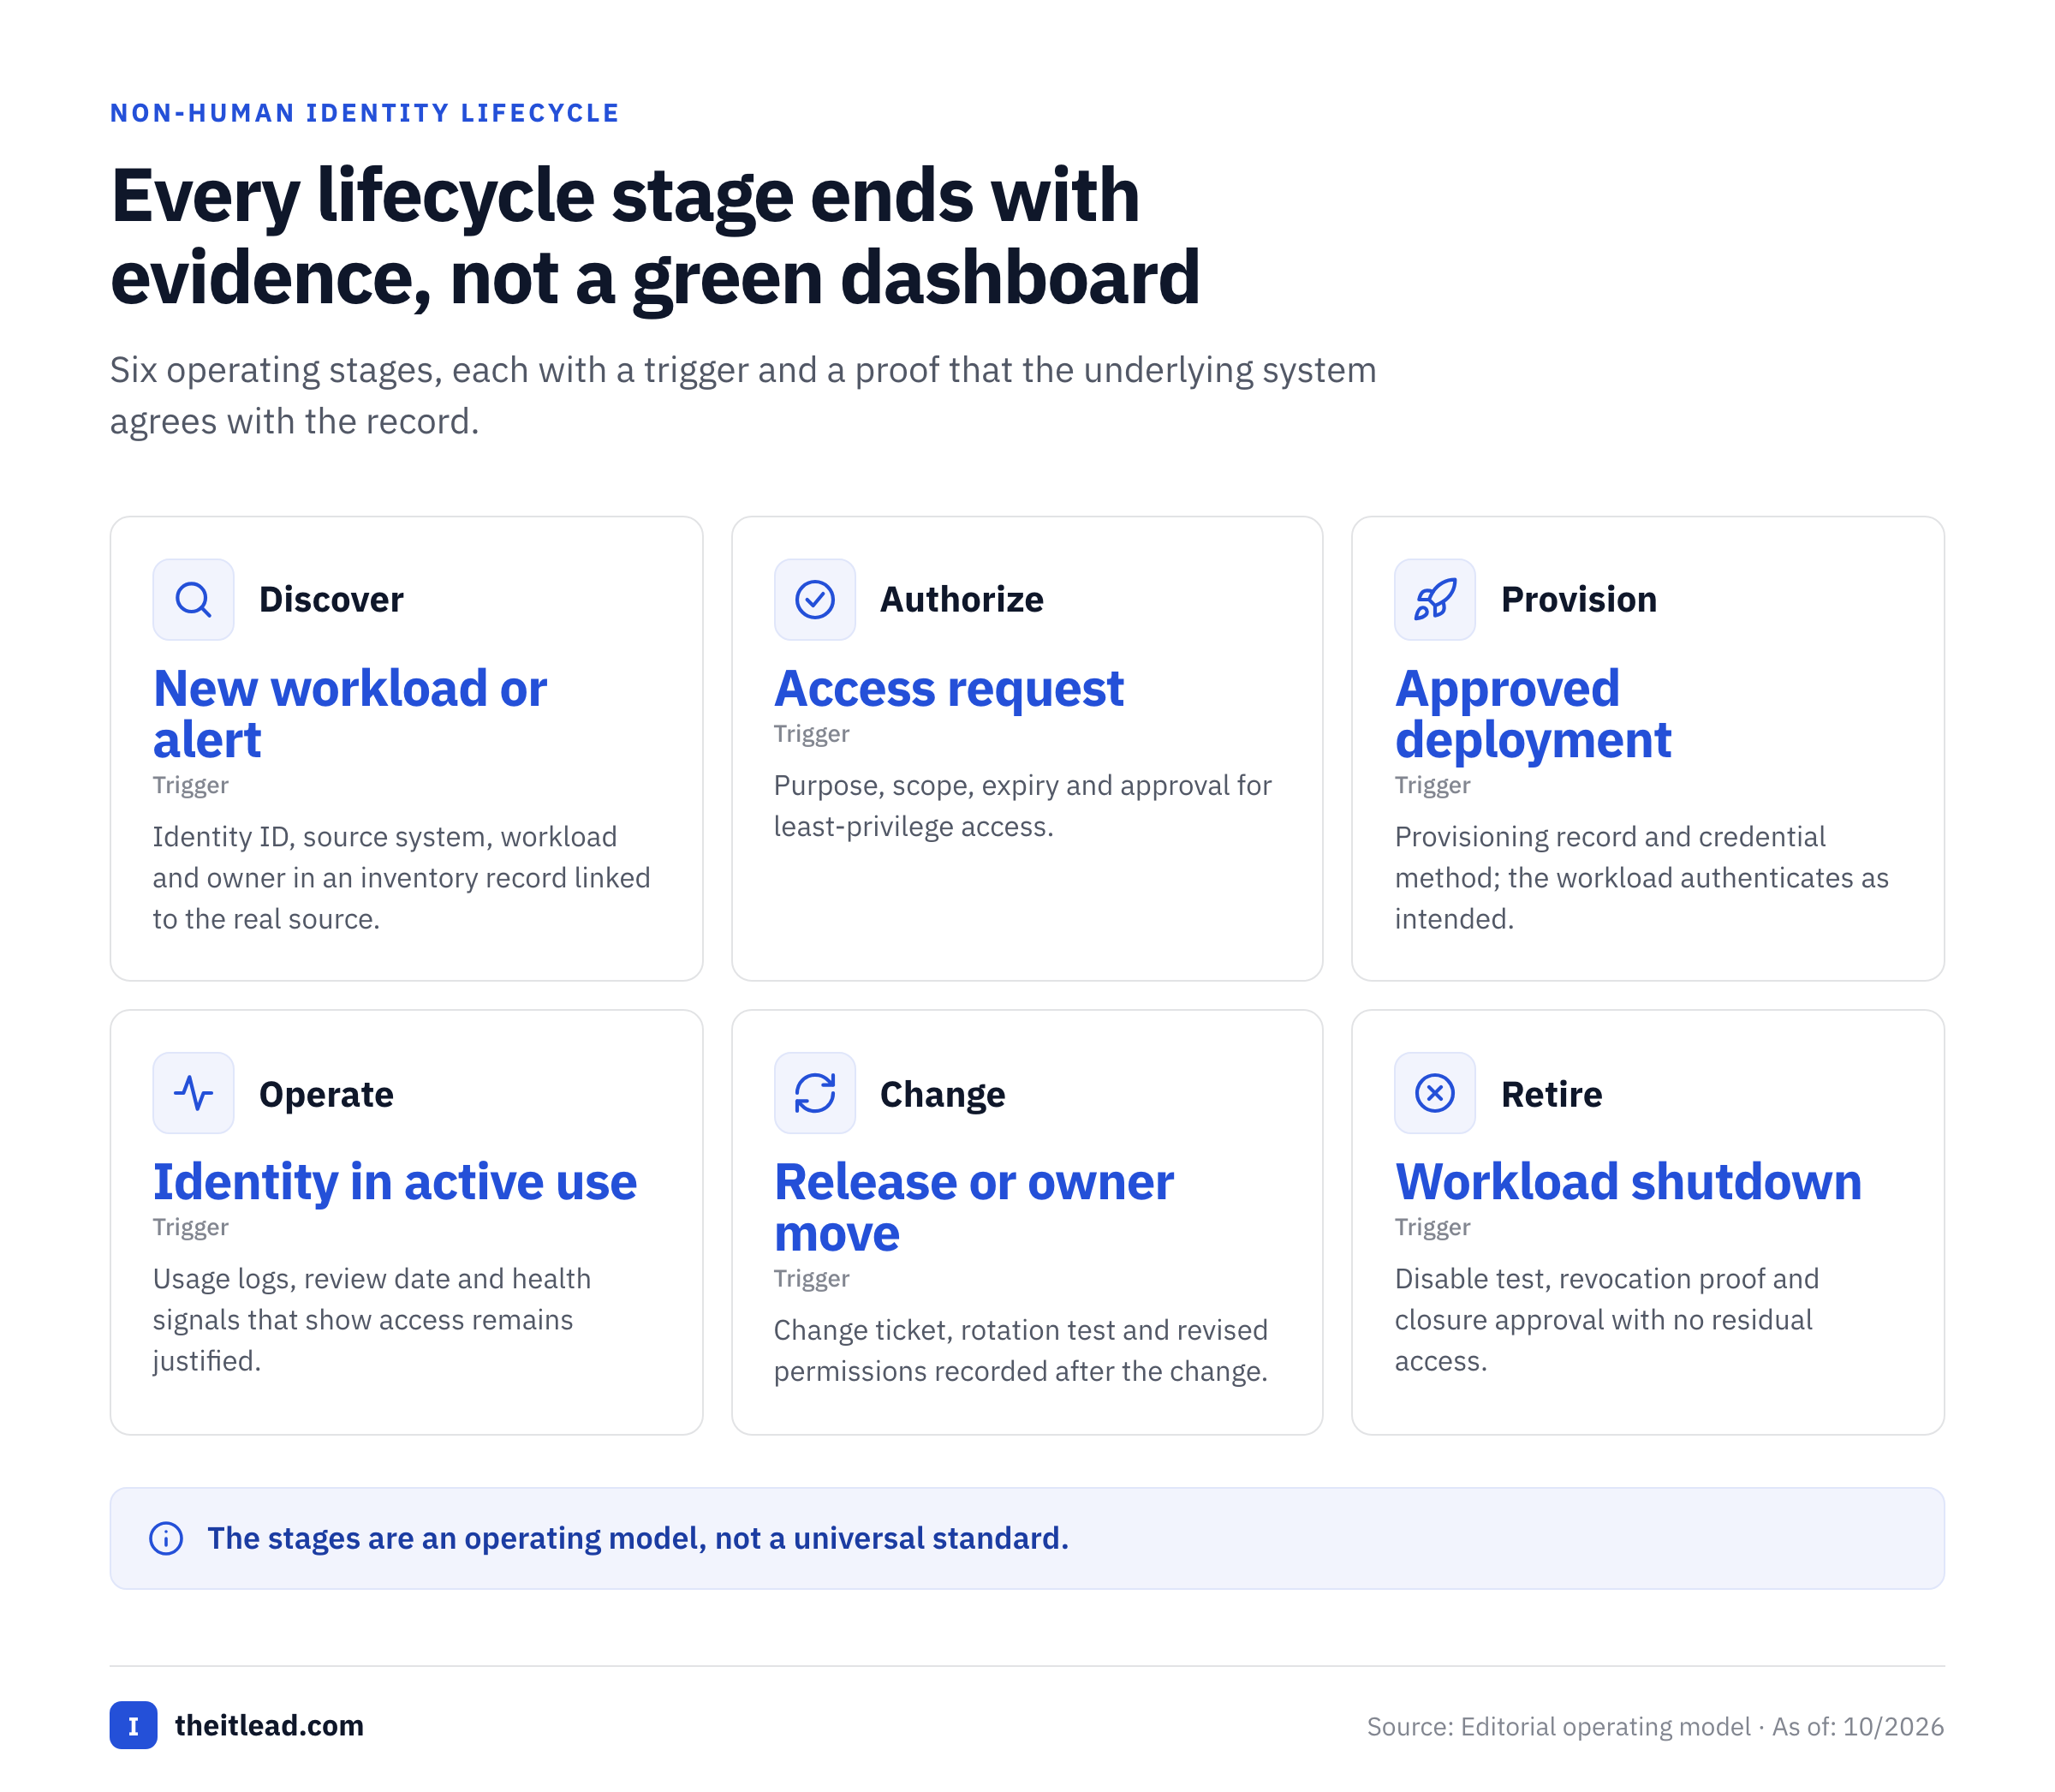Click the pulse activity icon beside Operate
Image resolution: width=2055 pixels, height=1792 pixels.
tap(193, 1093)
